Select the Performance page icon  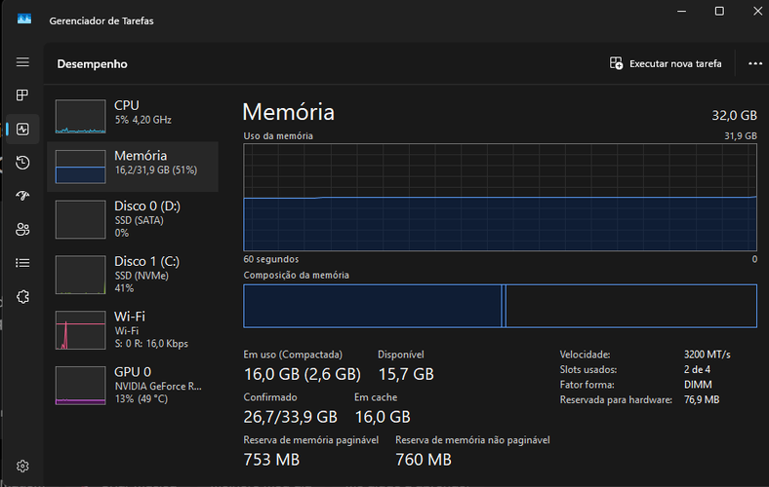pos(22,130)
